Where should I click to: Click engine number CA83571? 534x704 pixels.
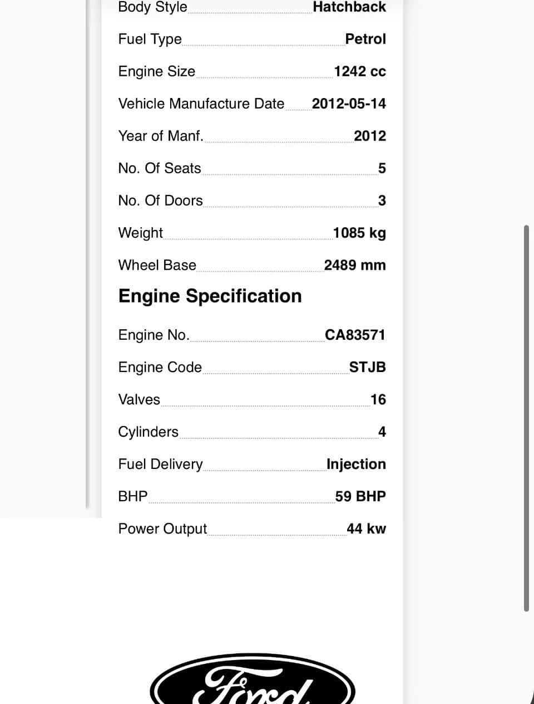tap(355, 335)
